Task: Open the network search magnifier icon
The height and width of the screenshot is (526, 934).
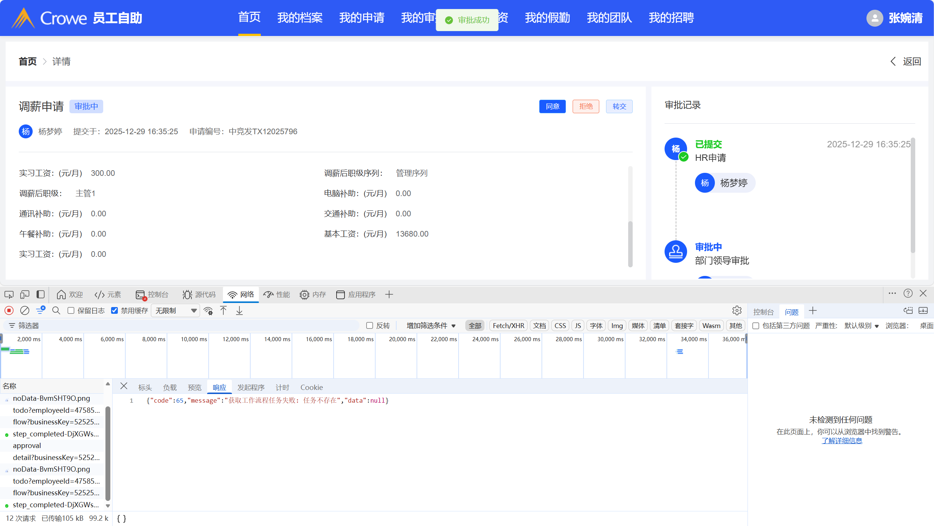Action: (x=56, y=310)
